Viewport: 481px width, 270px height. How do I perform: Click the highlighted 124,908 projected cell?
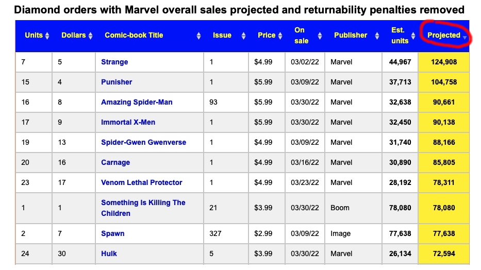coord(444,62)
